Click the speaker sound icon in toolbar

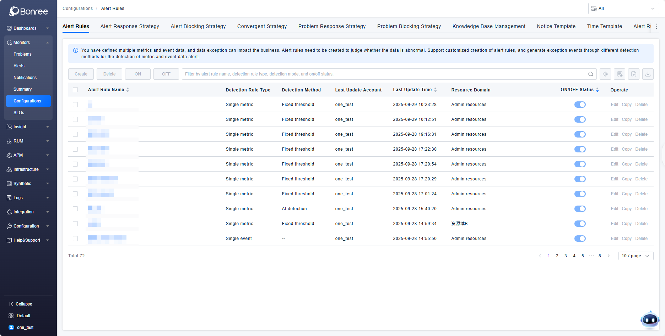coord(605,74)
